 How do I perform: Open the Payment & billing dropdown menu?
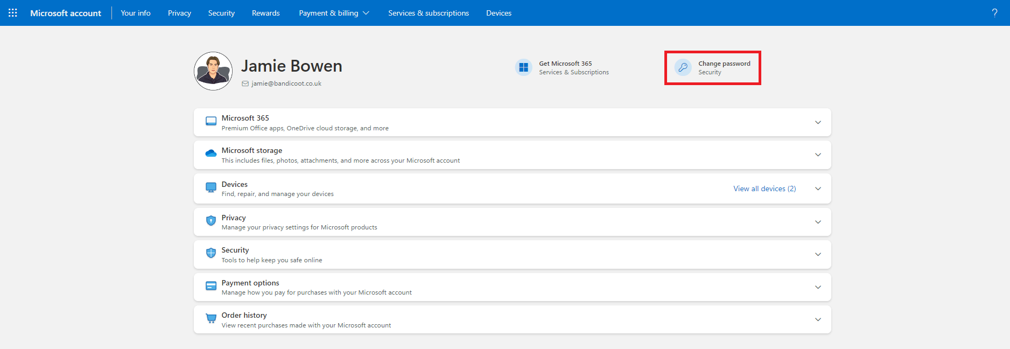point(334,13)
